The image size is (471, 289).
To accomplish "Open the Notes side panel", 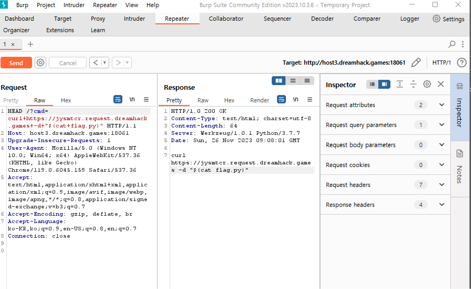I will 459,169.
